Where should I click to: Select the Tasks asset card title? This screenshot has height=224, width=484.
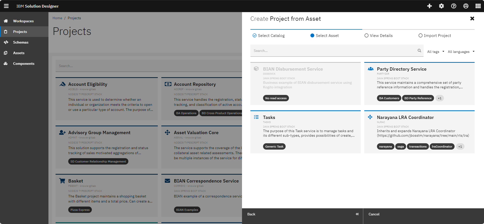tap(269, 117)
